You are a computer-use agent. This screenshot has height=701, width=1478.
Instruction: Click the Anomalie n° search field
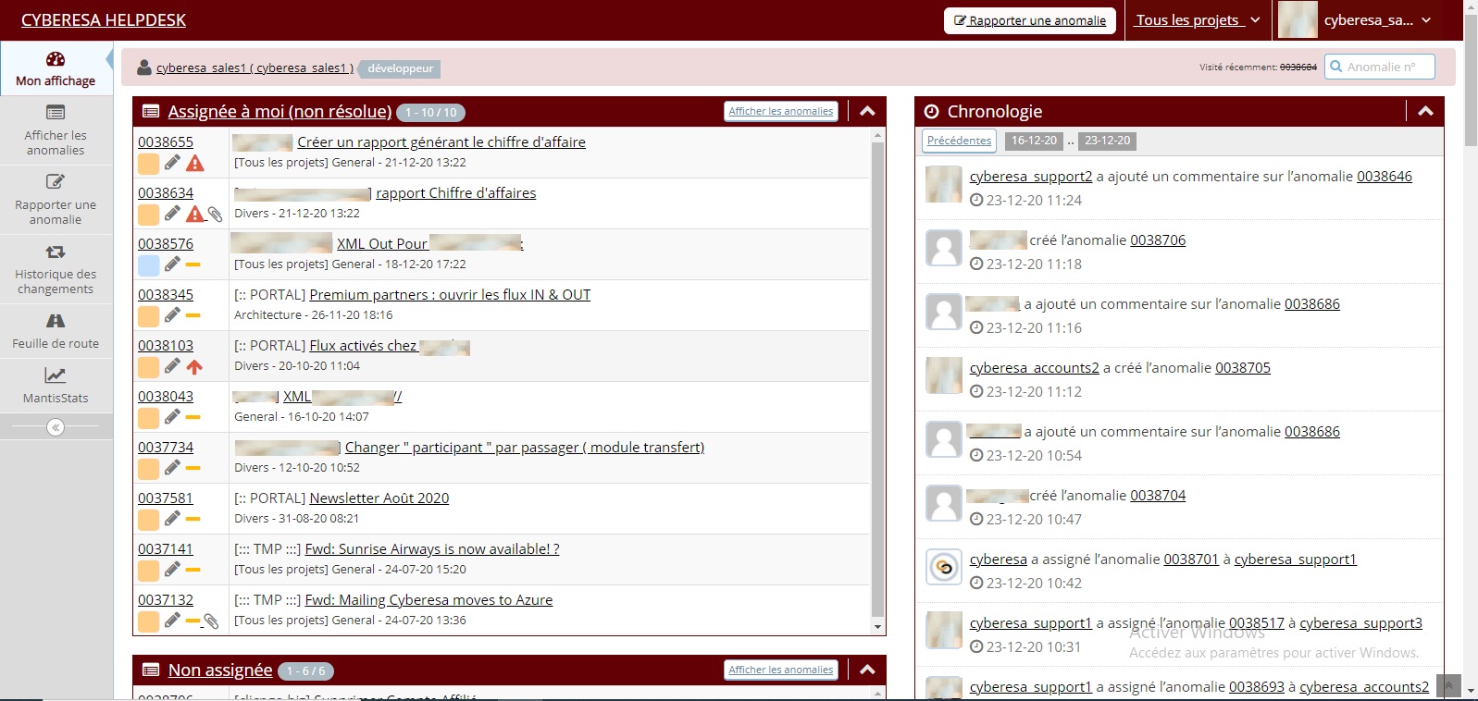pos(1380,67)
